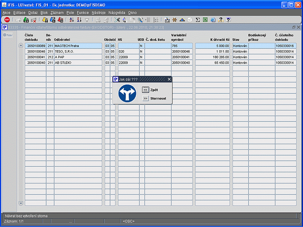Close the 'Jak dál ???' dialog
This screenshot has height=227, width=303.
[x=169, y=79]
